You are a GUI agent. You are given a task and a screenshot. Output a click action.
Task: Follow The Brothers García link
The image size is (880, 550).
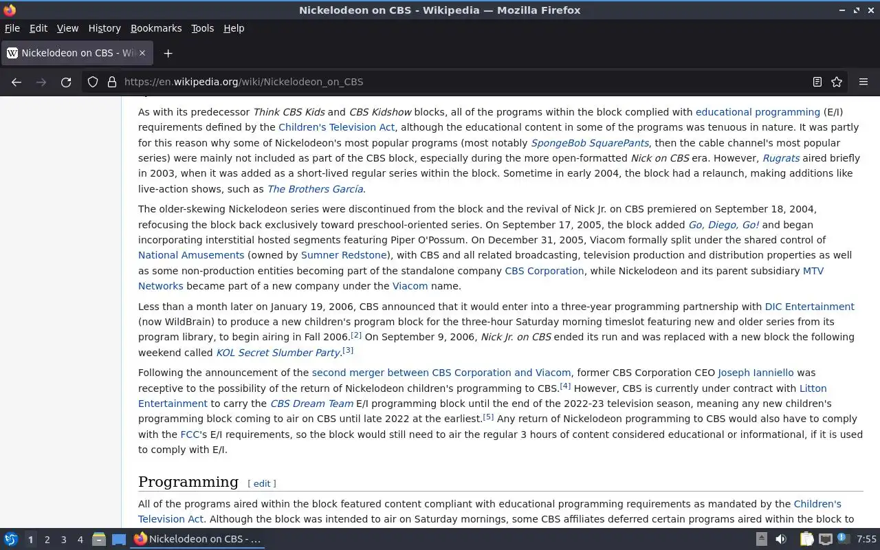tap(315, 189)
